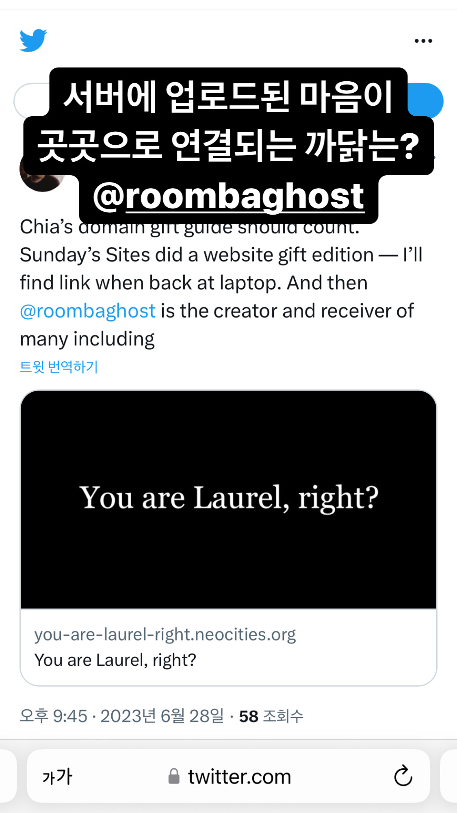
Task: Open the blue @roombaghost mention in the tweet
Action: pos(88,311)
